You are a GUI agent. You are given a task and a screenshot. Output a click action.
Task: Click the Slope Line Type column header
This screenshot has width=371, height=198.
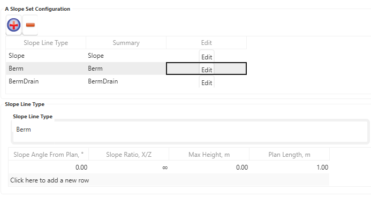tap(46, 43)
